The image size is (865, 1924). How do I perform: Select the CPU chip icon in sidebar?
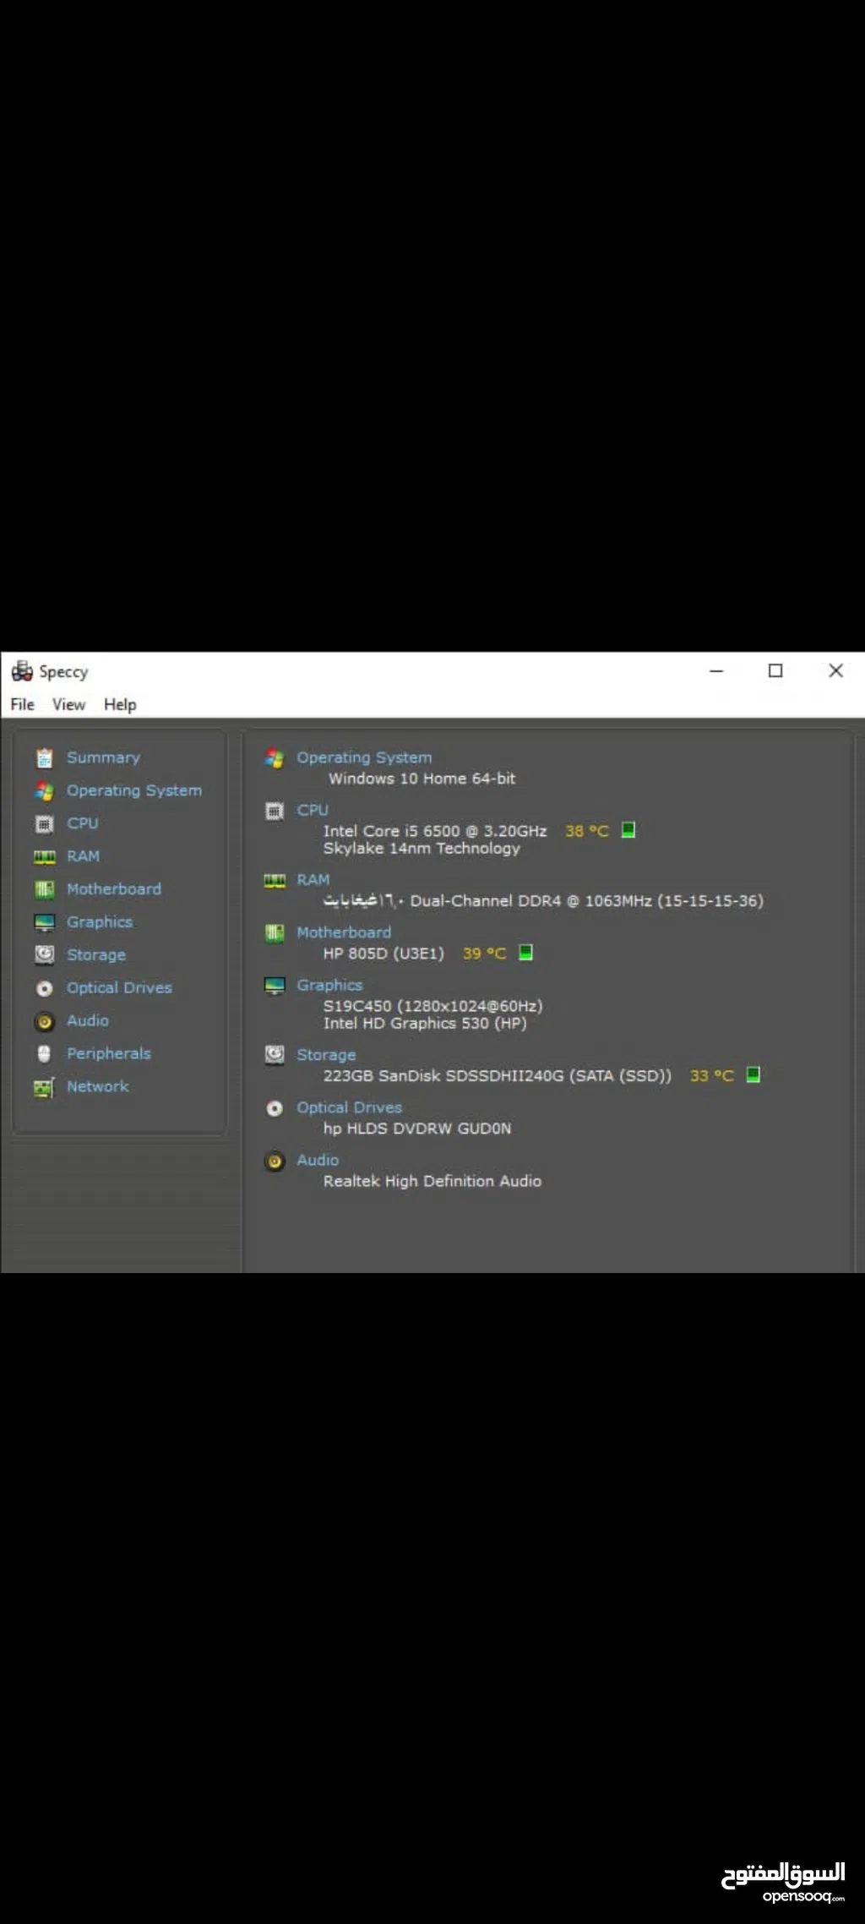coord(44,823)
